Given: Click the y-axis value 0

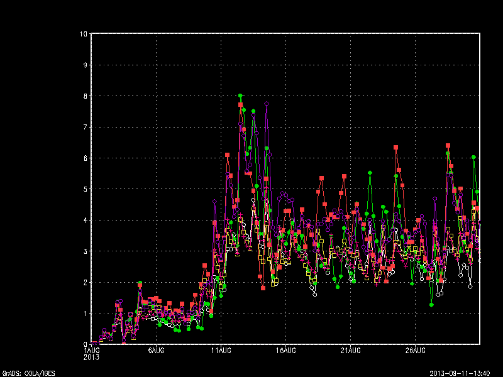Looking at the screenshot, I should tap(86, 344).
